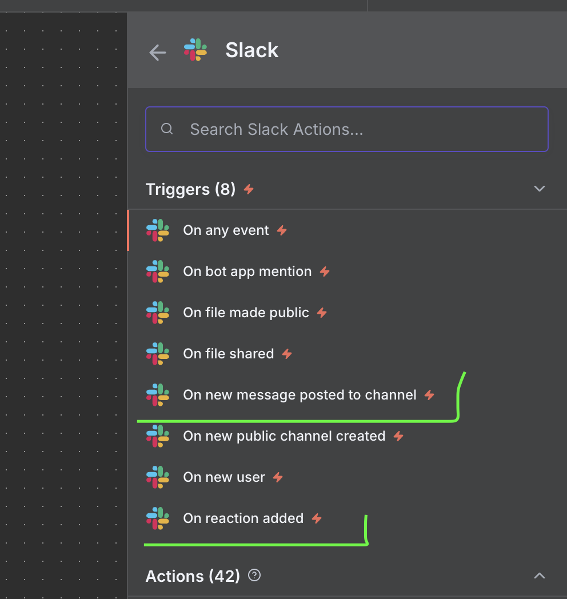The image size is (567, 599).
Task: Click the Slack icon beside On any event
Action: pyautogui.click(x=158, y=230)
